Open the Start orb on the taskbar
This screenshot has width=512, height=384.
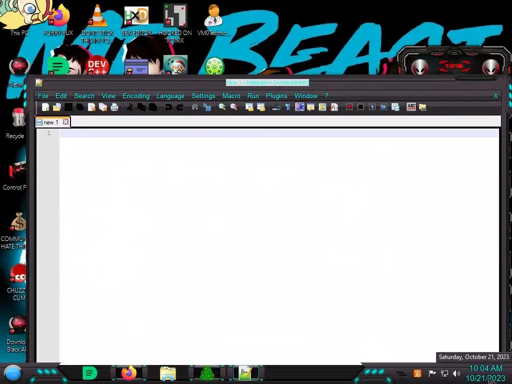[13, 373]
